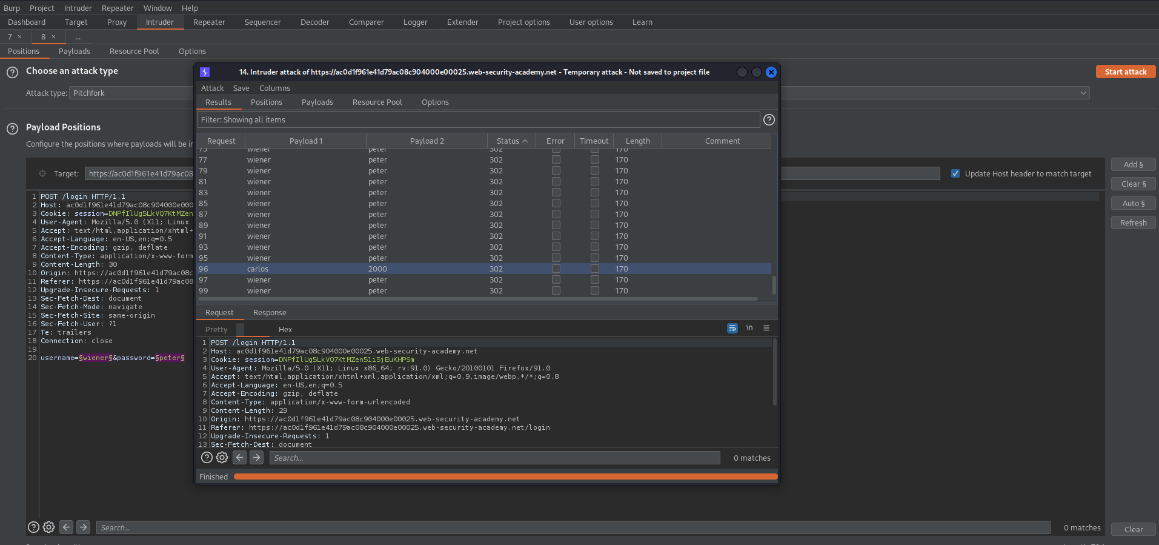Open the Save menu in attack window

(241, 88)
